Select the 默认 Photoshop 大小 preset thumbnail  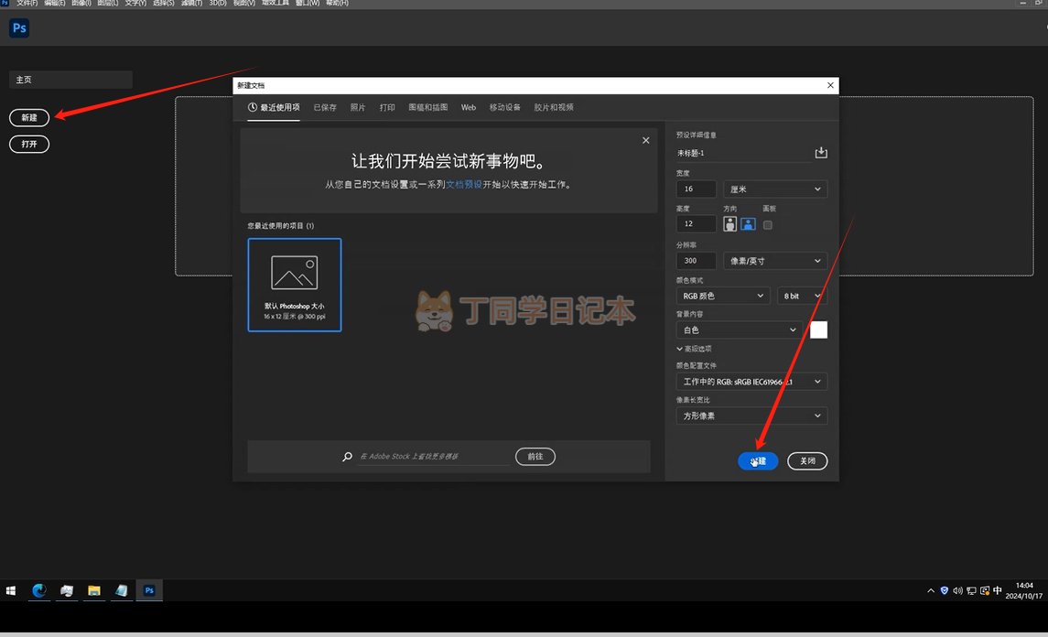[x=295, y=285]
